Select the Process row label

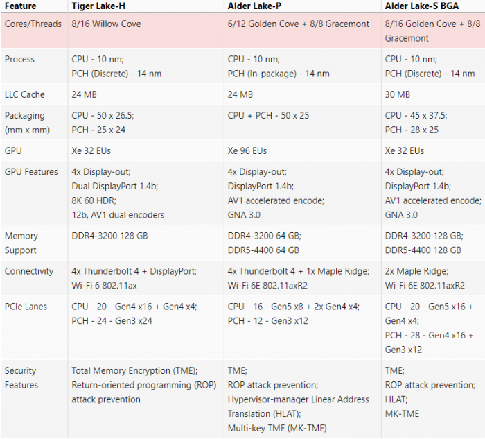19,60
